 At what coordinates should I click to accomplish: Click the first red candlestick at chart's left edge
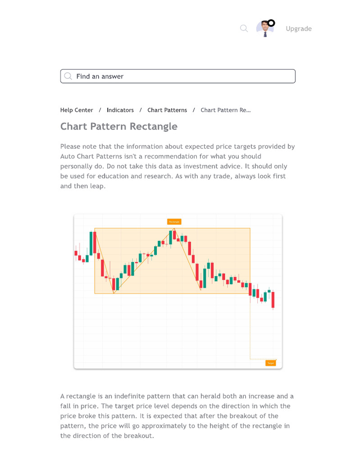(x=76, y=253)
